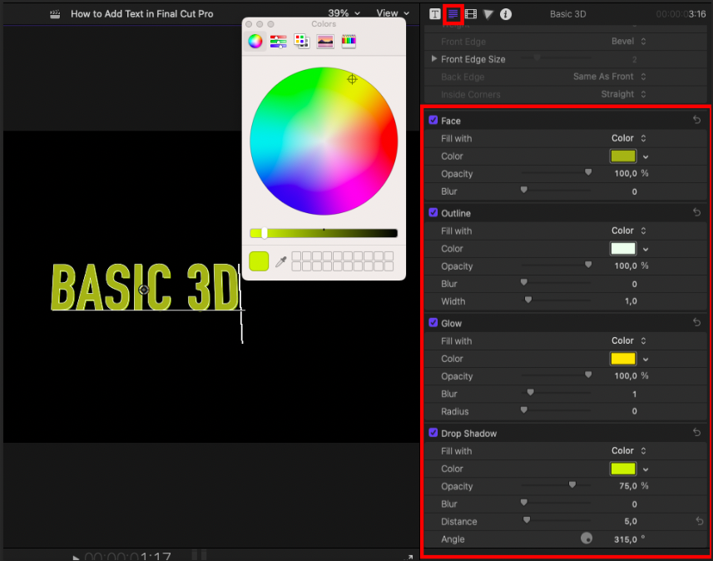Image resolution: width=713 pixels, height=561 pixels.
Task: Toggle viewer fullscreen arrow icon
Action: click(409, 557)
